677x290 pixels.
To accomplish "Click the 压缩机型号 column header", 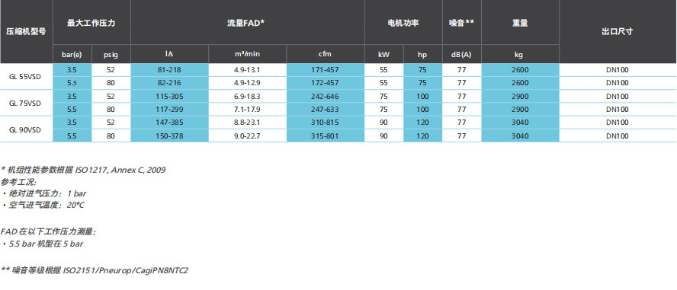I will pyautogui.click(x=27, y=31).
